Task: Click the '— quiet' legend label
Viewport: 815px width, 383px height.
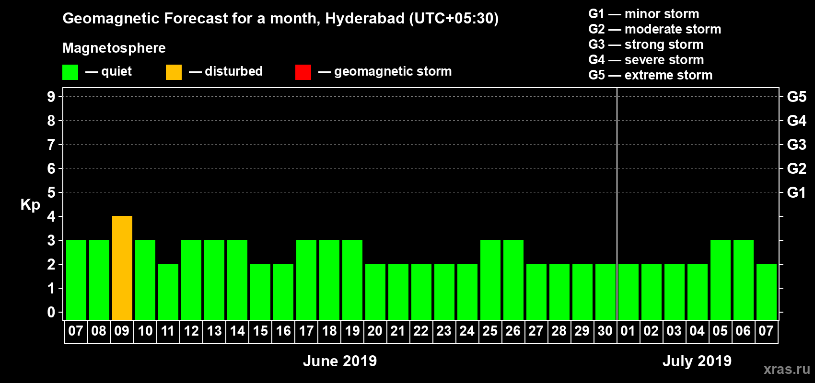Action: click(108, 72)
